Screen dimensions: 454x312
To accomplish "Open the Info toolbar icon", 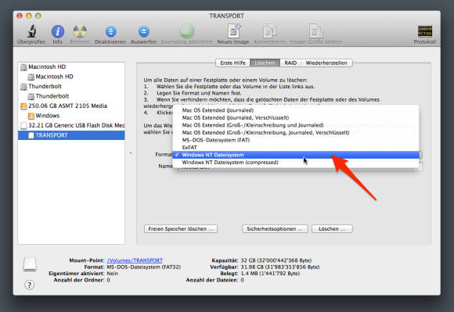I will 58,31.
